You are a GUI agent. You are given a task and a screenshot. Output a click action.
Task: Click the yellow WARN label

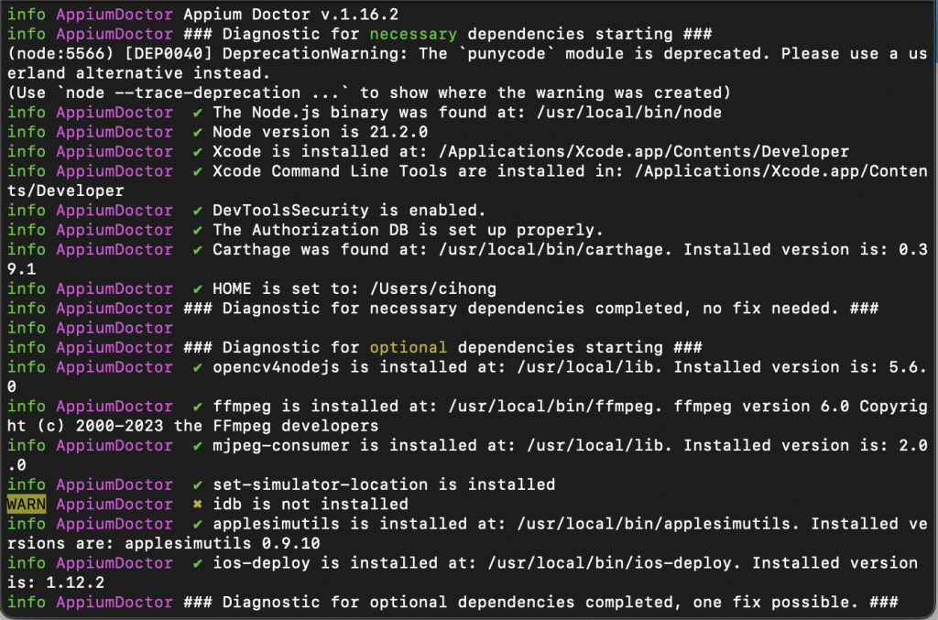[x=27, y=505]
